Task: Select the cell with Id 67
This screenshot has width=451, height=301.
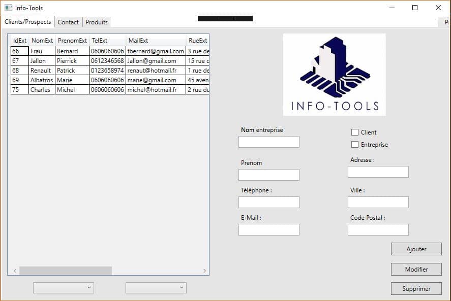Action: pos(19,60)
